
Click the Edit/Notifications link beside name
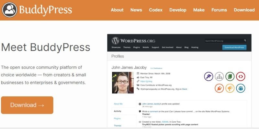coord(156,68)
